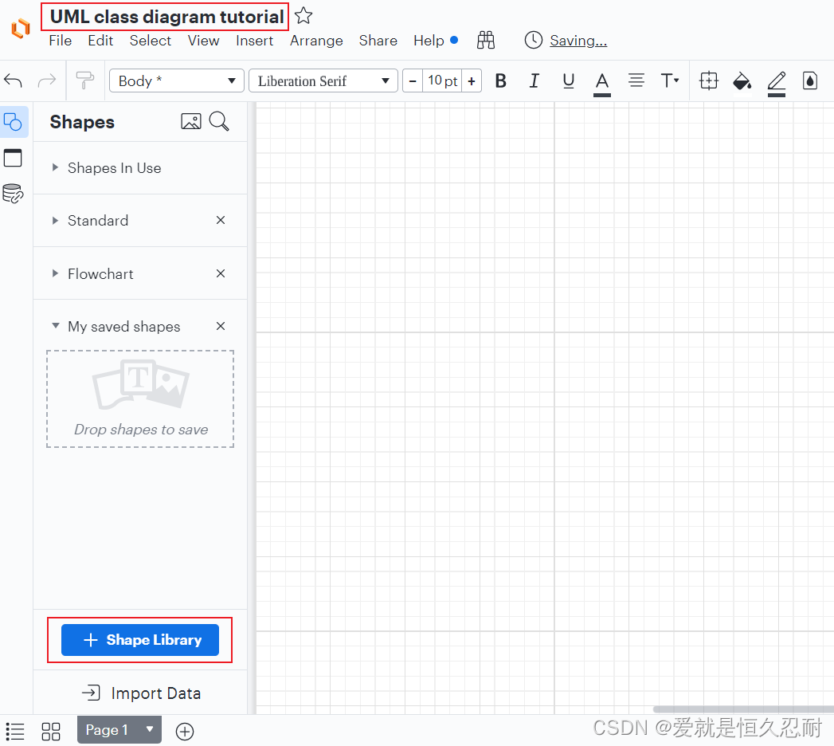
Task: Open the data linking sidebar icon
Action: tap(13, 194)
